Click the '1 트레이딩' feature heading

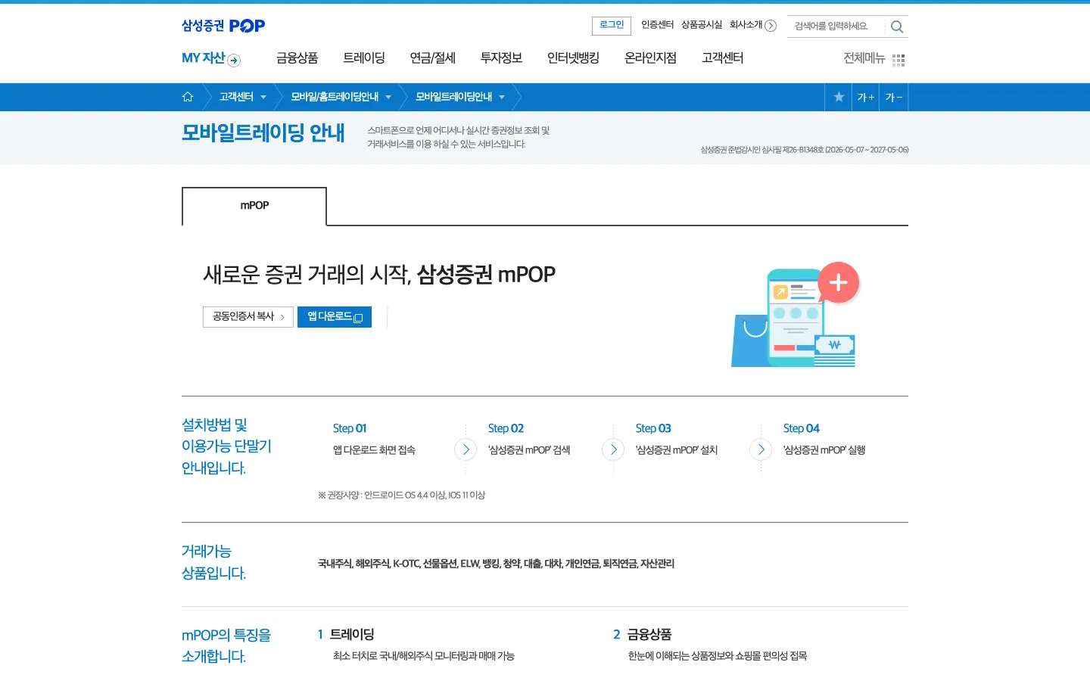pyautogui.click(x=346, y=635)
